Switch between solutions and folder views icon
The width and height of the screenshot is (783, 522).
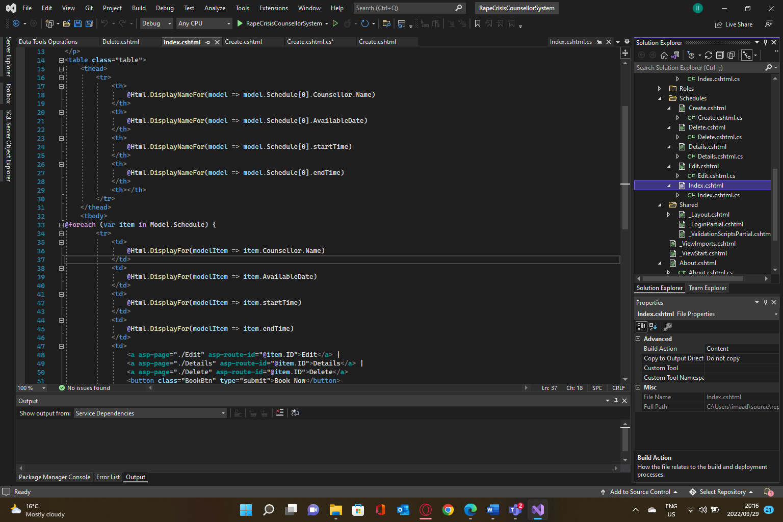[675, 55]
